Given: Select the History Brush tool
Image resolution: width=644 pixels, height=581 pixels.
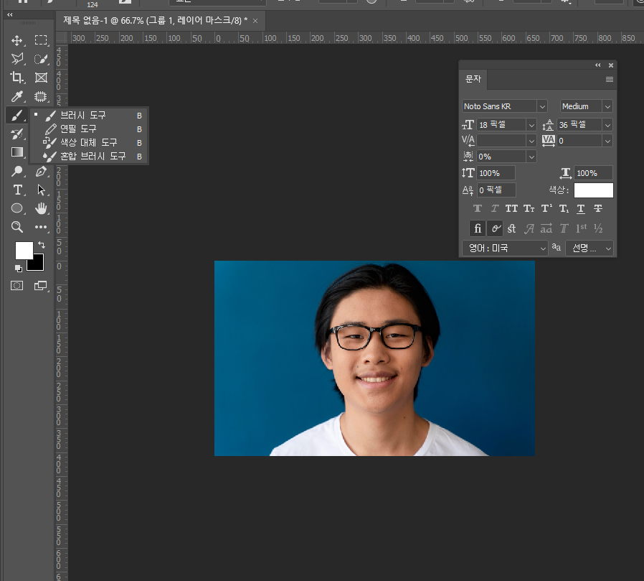Looking at the screenshot, I should click(x=16, y=134).
